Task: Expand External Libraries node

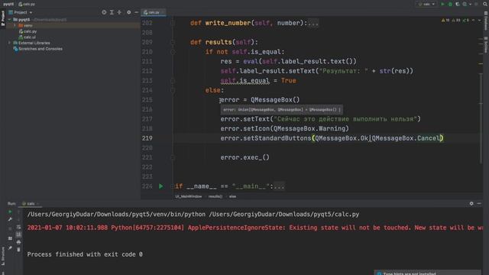Action: click(10, 43)
